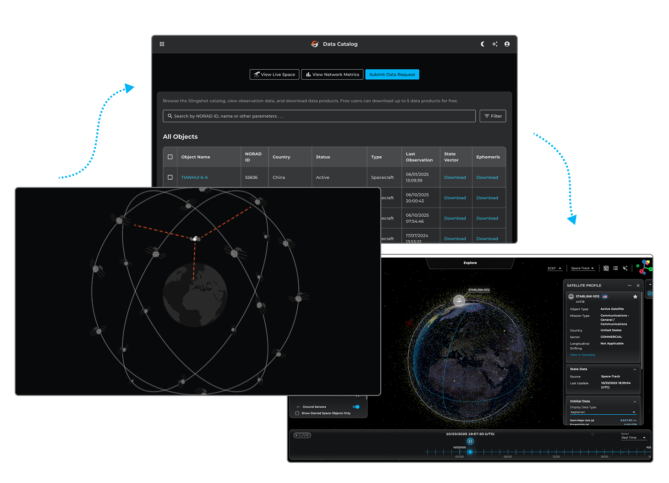Disable the Ground Sensors toggle

356,406
